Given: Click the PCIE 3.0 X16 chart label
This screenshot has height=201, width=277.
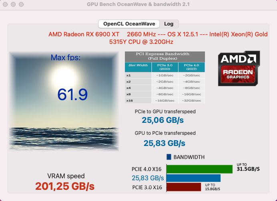Looking at the screenshot, I should click(x=147, y=187).
